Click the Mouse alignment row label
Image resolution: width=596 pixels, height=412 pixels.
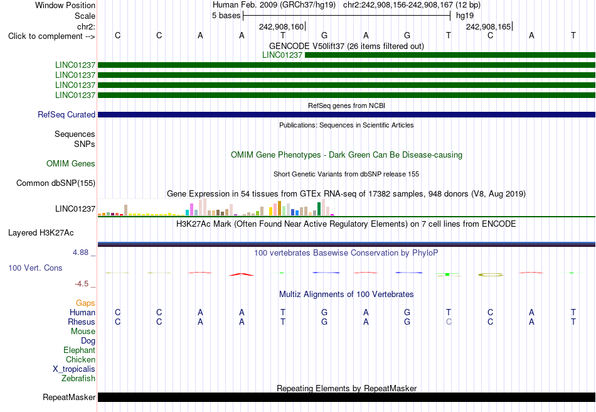(83, 332)
